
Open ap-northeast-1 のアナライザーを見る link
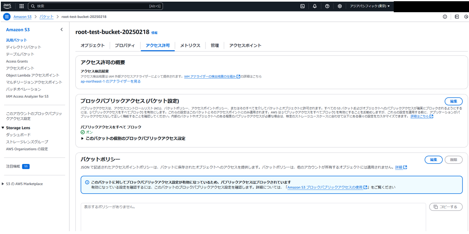pos(111,81)
